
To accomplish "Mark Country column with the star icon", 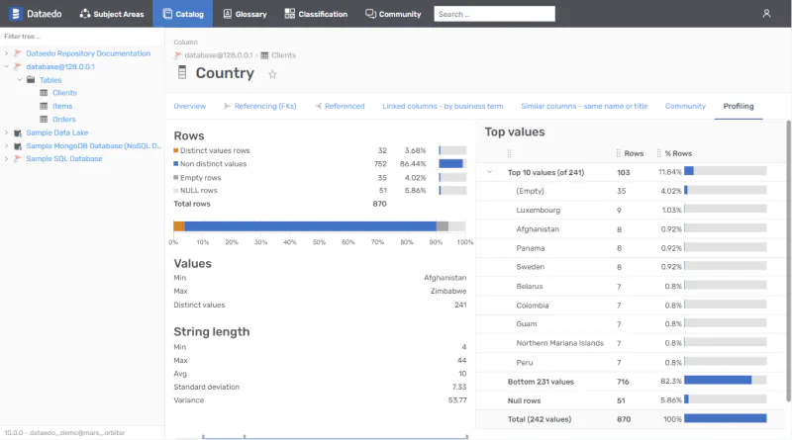I will [x=272, y=75].
